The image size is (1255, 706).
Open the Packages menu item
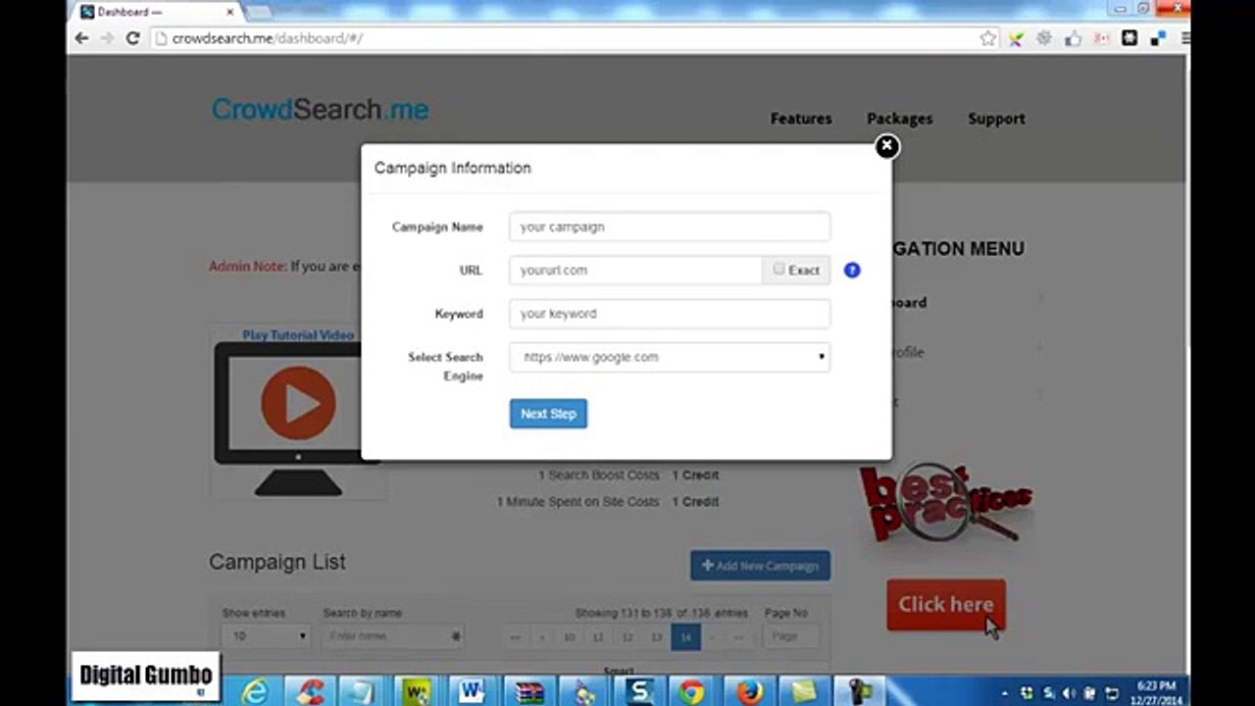(899, 119)
